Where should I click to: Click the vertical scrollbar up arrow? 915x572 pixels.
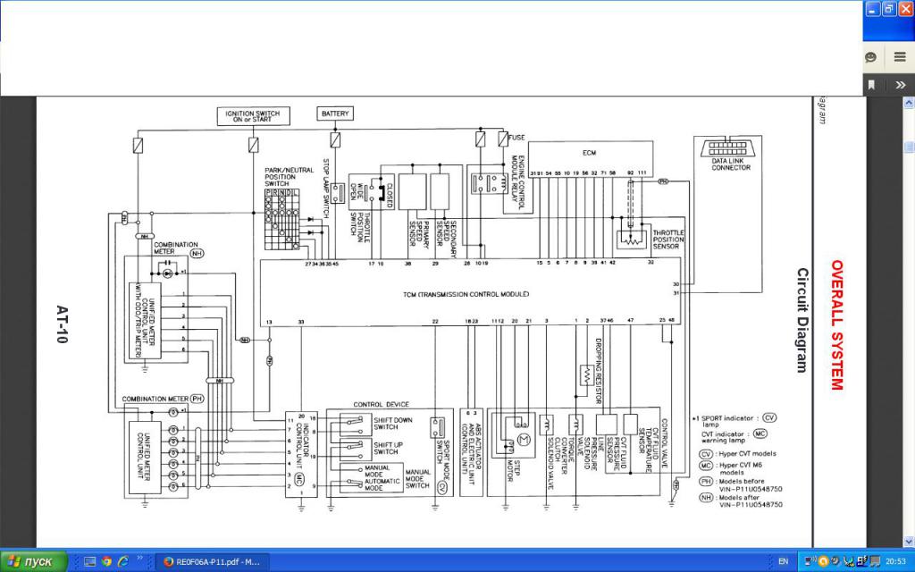[x=909, y=103]
